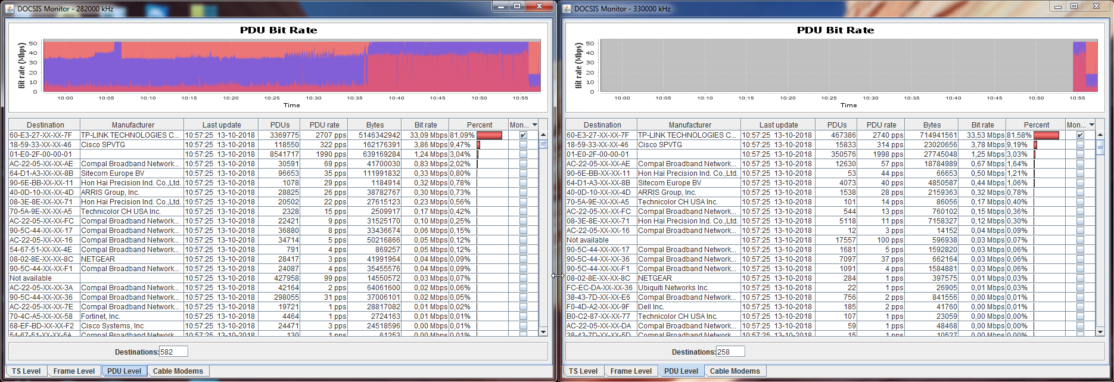This screenshot has height=382, width=1114.
Task: Tick Monitor box for Ubiquiti Networks Inc. row
Action: point(1080,288)
